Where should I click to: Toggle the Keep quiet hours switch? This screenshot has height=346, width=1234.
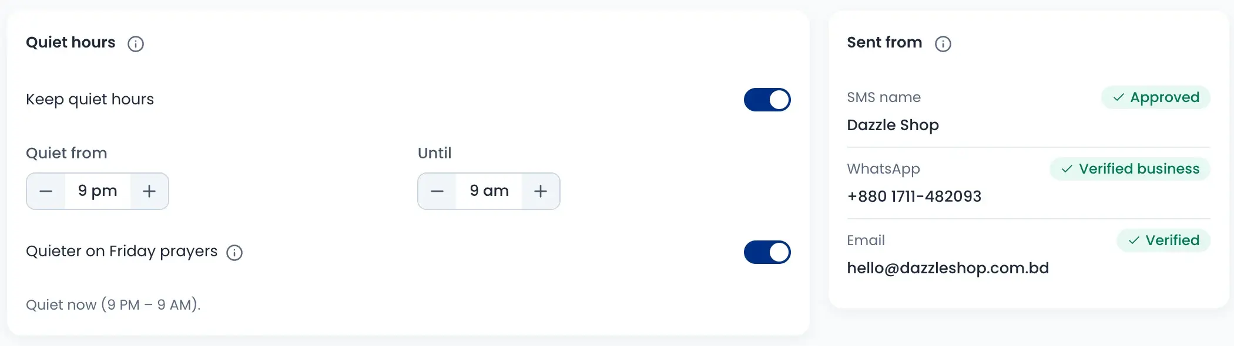pyautogui.click(x=767, y=100)
